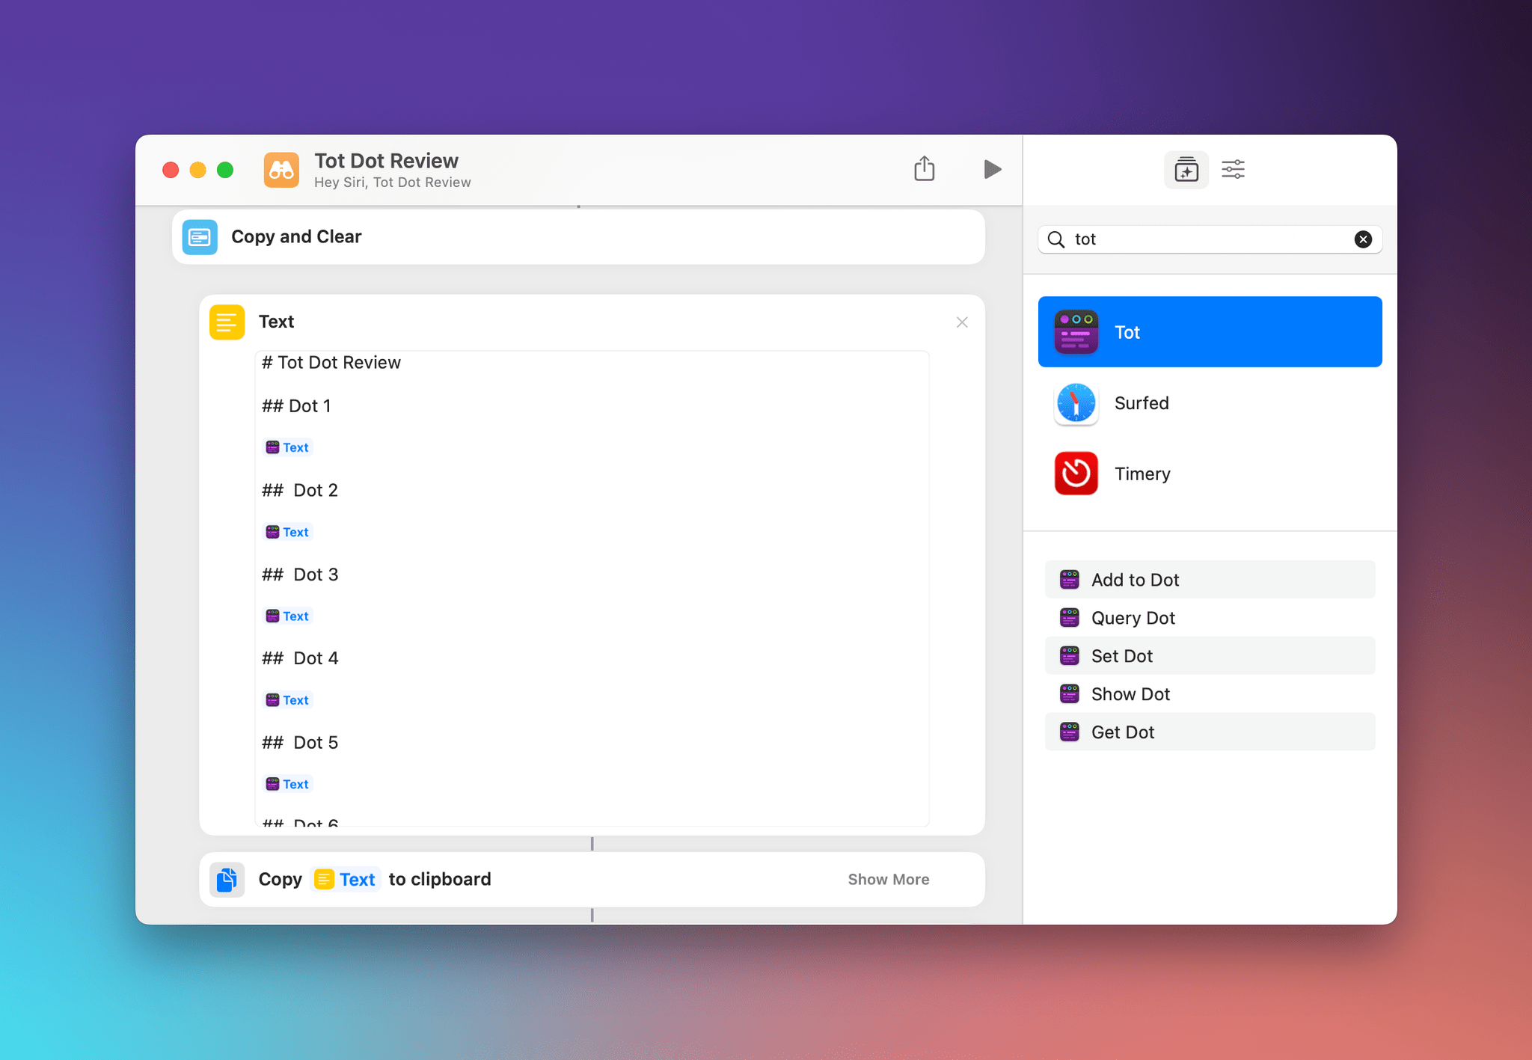Click the icon beside Set Dot
The height and width of the screenshot is (1060, 1532).
click(x=1069, y=656)
